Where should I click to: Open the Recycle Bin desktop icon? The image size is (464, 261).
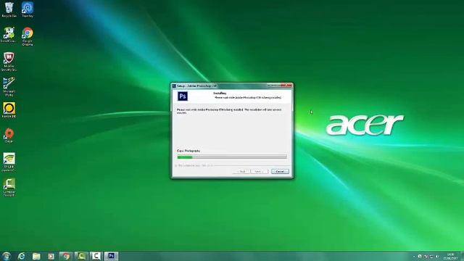click(9, 9)
